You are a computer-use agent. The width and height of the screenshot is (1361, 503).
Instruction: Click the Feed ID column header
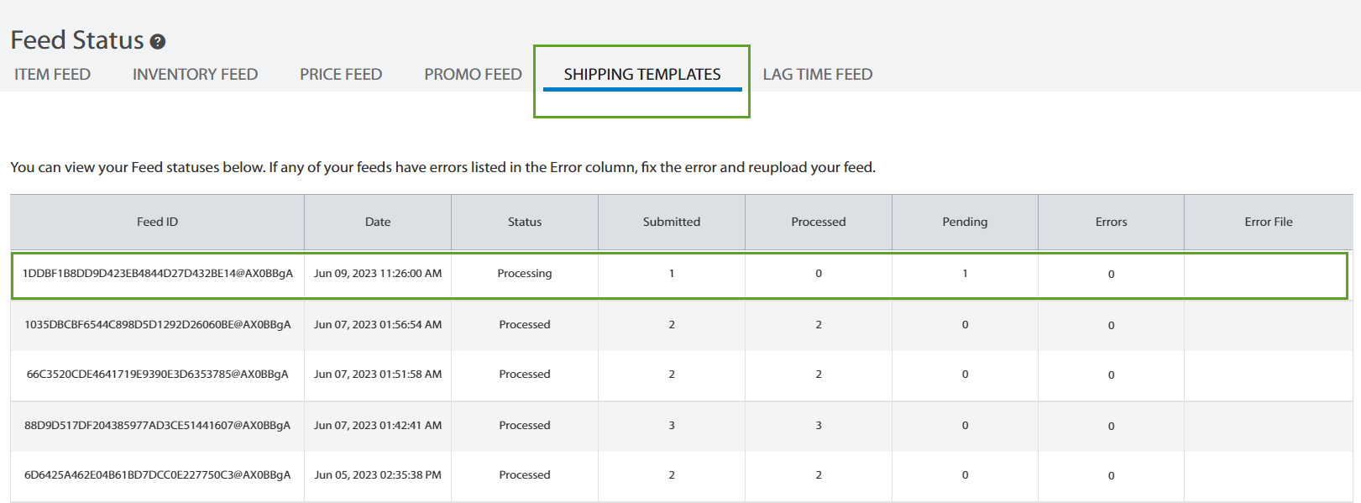coord(157,222)
